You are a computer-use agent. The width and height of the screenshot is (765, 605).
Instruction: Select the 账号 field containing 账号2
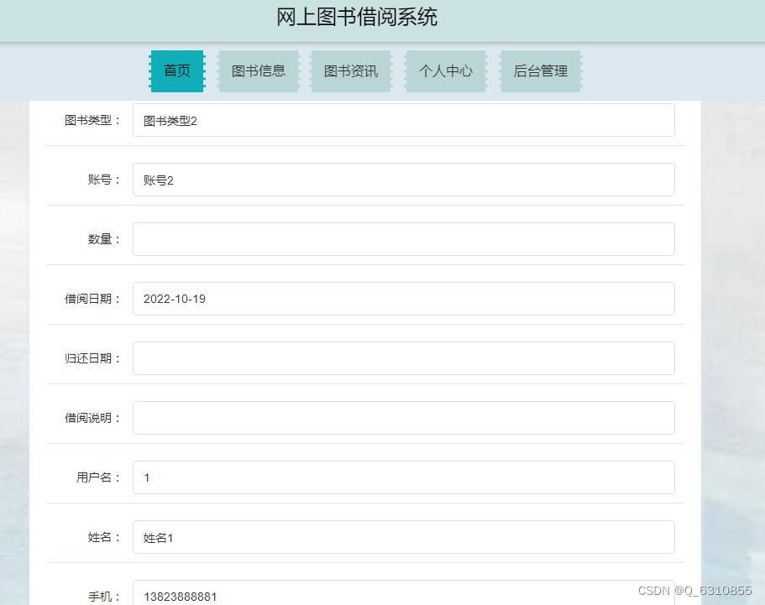pyautogui.click(x=403, y=179)
